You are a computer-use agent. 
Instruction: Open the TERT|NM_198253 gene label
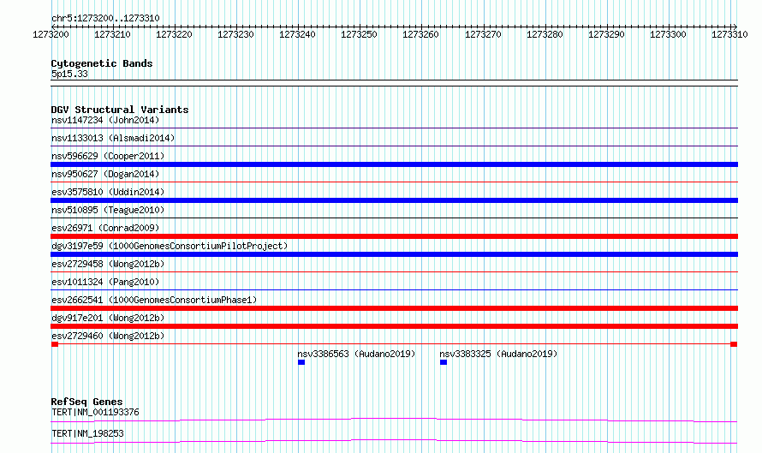point(87,433)
